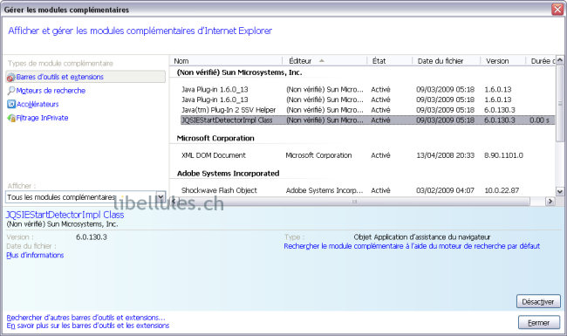Open Plus d'informations link
Viewport: 567px width, 336px height.
tap(35, 255)
